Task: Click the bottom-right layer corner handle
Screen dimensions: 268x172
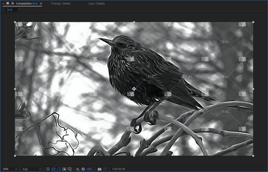Action: (x=253, y=156)
